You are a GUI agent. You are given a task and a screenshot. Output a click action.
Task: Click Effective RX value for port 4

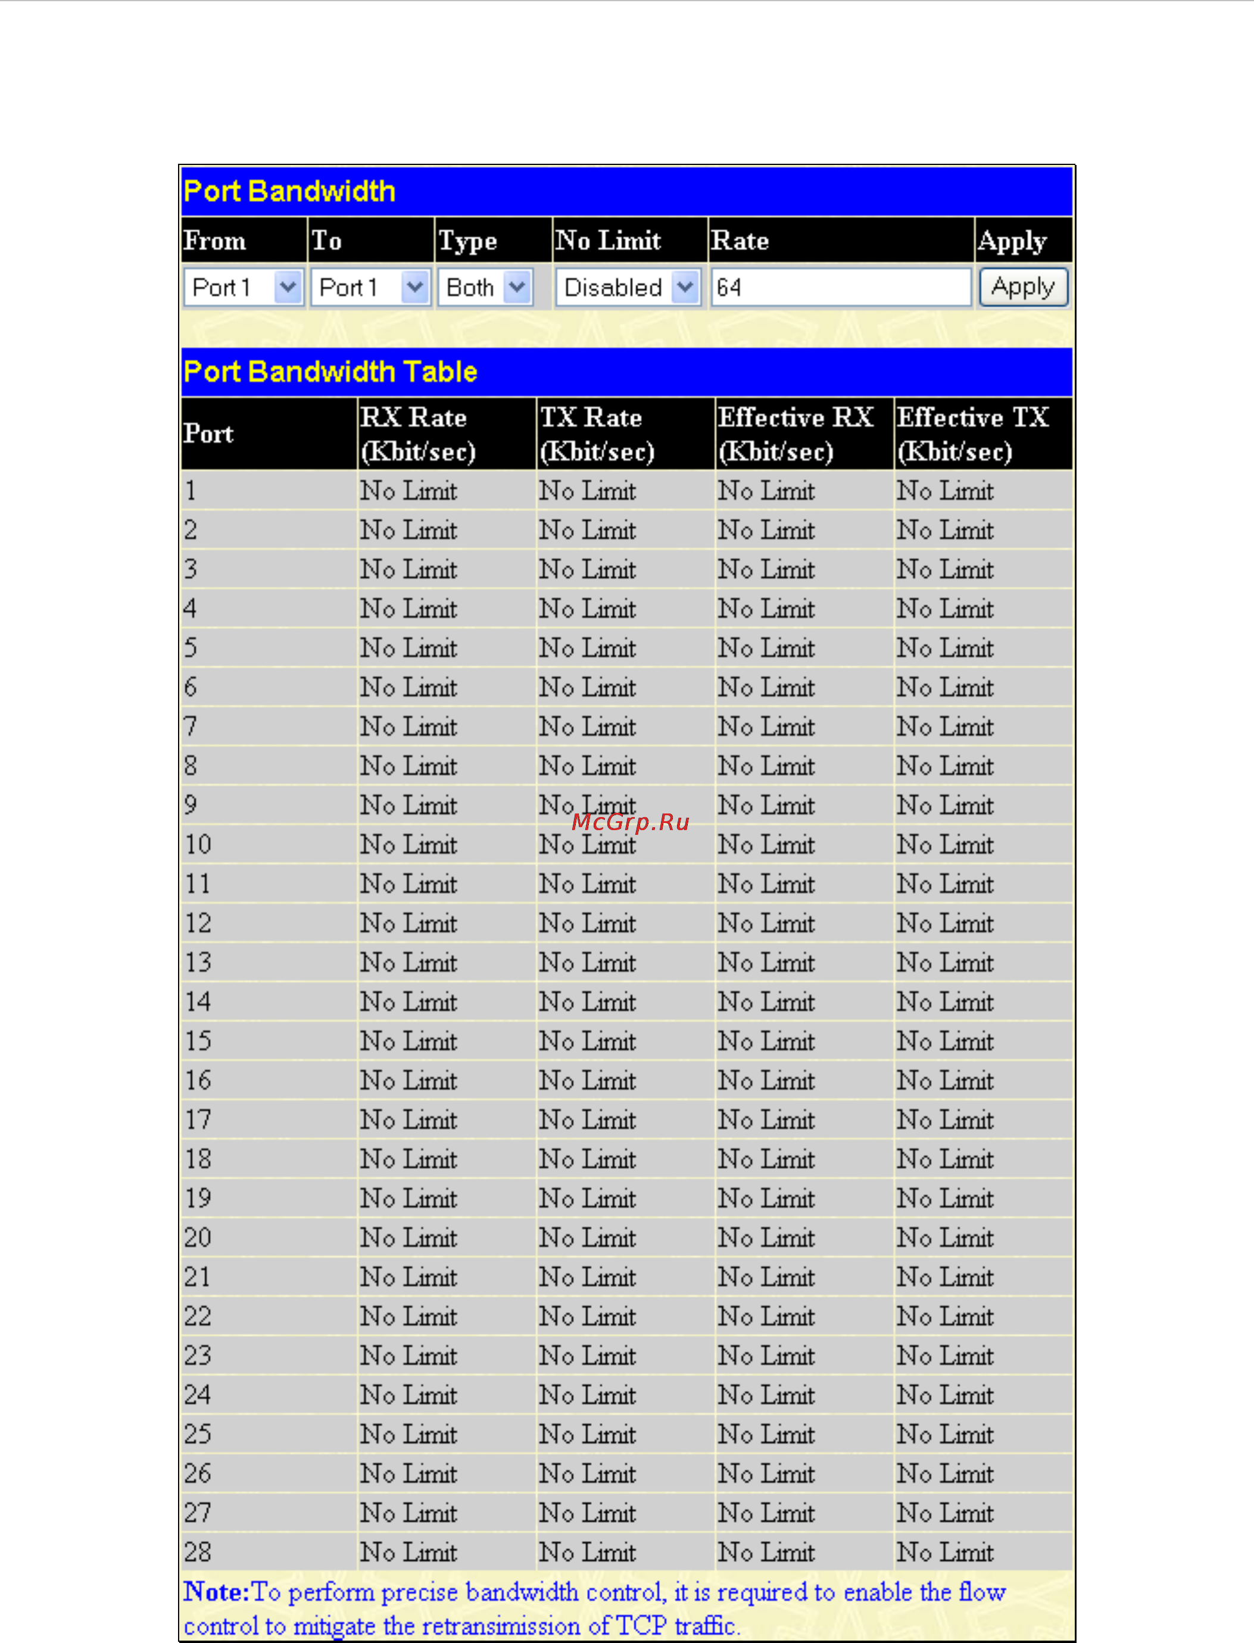[766, 609]
